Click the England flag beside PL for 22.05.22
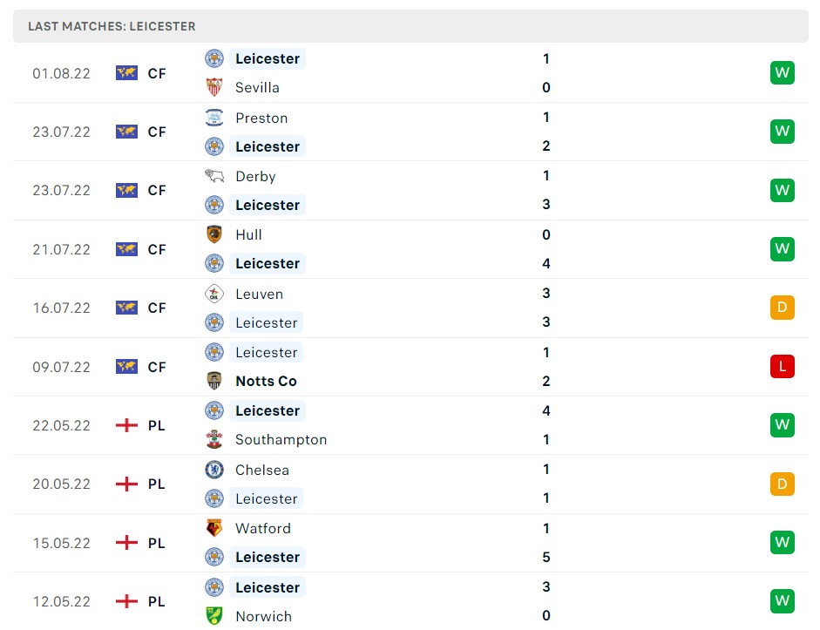The height and width of the screenshot is (630, 820). (127, 425)
